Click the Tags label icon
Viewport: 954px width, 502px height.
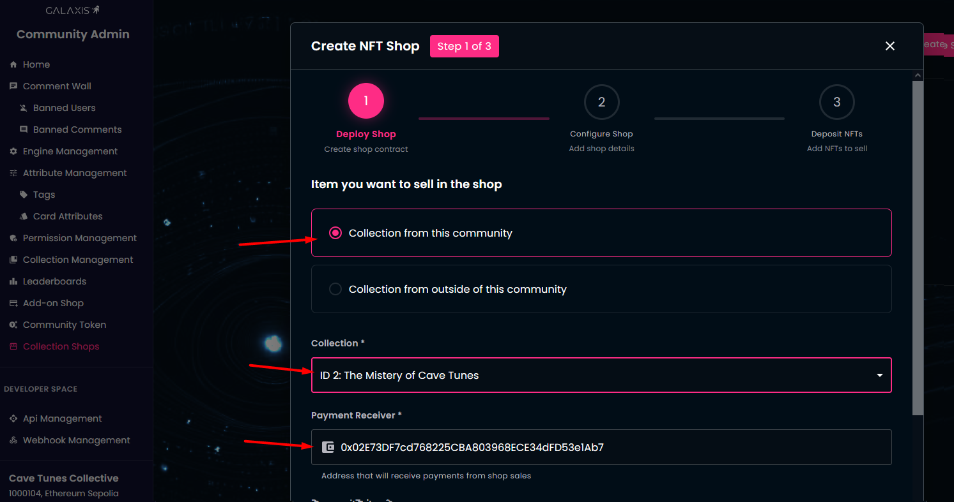coord(24,195)
